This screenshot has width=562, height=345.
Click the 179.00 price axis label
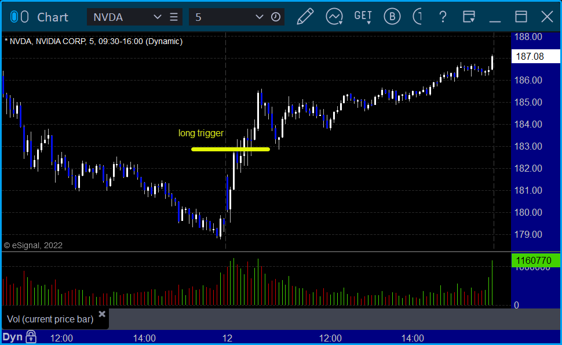point(528,235)
